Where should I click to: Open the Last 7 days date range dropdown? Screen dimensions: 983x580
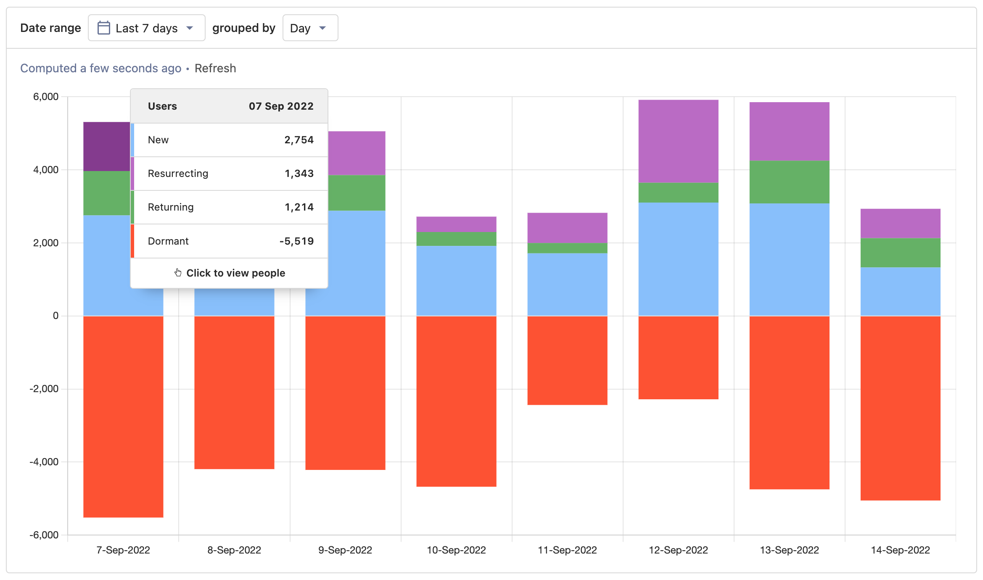(x=147, y=27)
